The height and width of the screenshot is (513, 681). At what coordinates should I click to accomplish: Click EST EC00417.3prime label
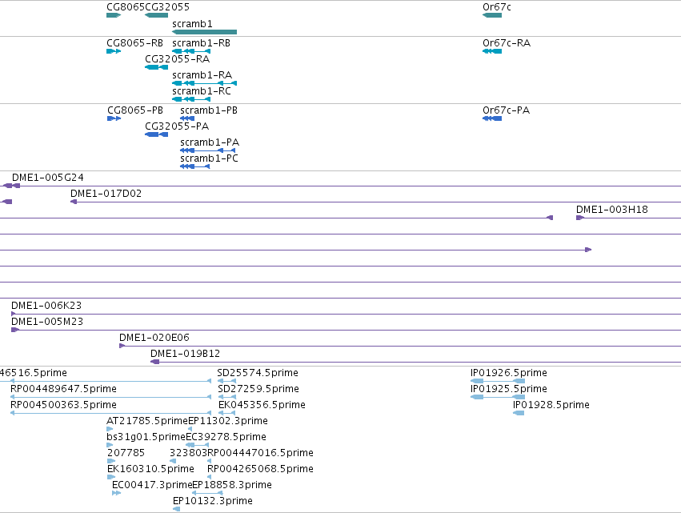[x=152, y=486]
